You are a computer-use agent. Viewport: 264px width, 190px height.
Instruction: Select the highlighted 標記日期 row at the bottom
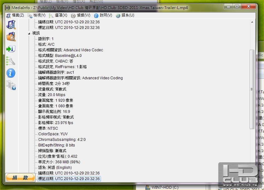point(69,179)
